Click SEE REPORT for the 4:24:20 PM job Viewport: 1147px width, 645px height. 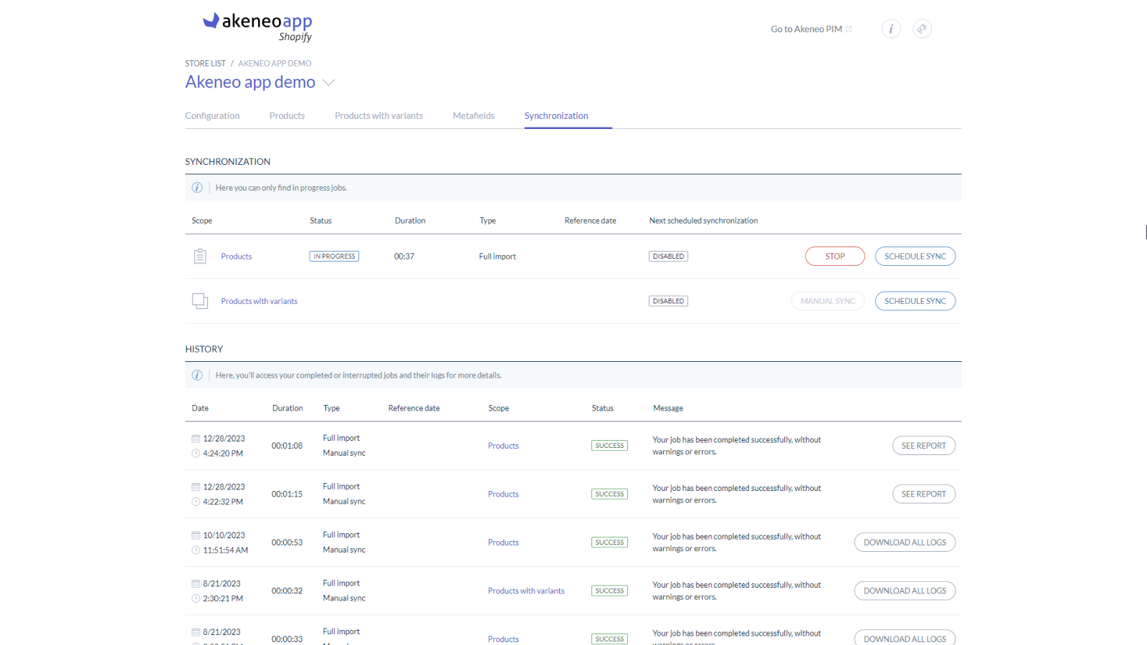pyautogui.click(x=924, y=446)
